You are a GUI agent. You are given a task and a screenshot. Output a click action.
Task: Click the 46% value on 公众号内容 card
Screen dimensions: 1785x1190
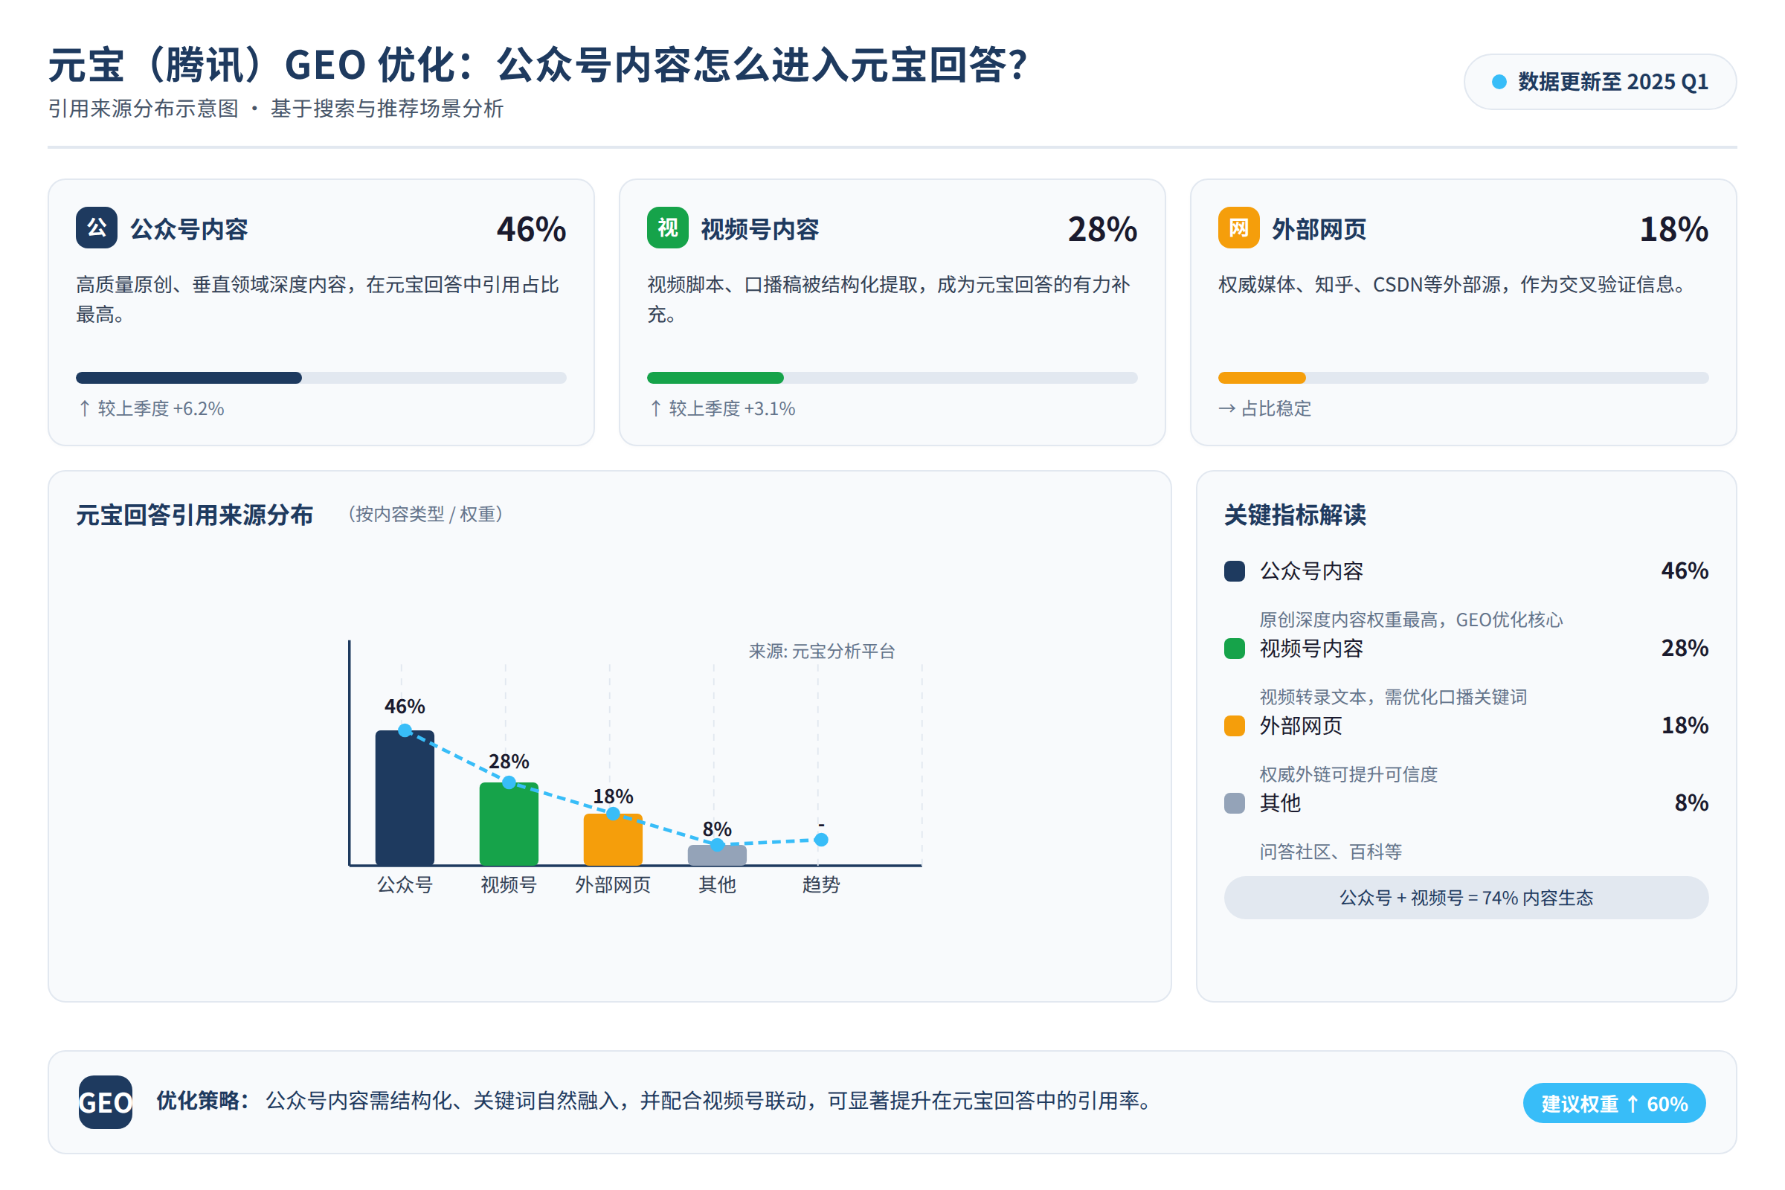[531, 229]
